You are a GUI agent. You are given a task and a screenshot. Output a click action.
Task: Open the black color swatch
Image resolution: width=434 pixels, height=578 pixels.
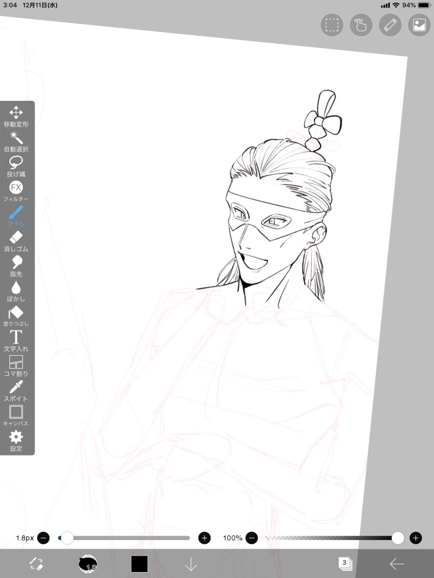(x=139, y=563)
